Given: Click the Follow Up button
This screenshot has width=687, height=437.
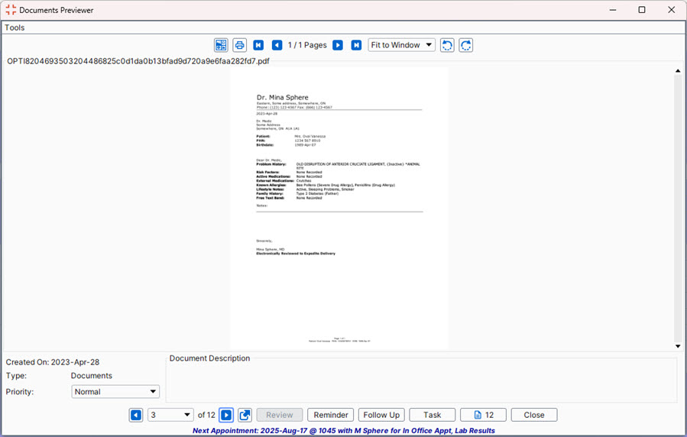Looking at the screenshot, I should 381,415.
